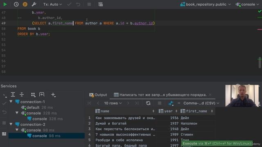This screenshot has width=262, height=147.
Task: Open the Tx: Auto transaction mode dropdown
Action: 52,4
